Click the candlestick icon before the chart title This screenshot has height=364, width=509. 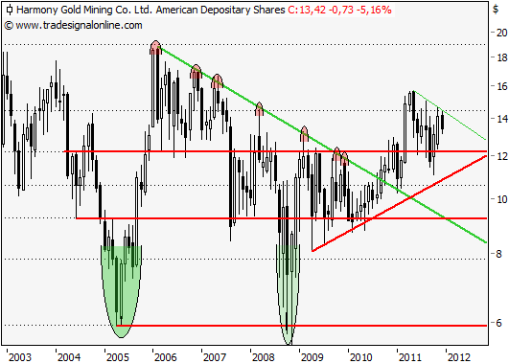click(10, 10)
